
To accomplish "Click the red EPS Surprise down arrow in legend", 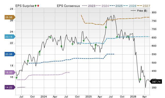I will coord(38,6).
